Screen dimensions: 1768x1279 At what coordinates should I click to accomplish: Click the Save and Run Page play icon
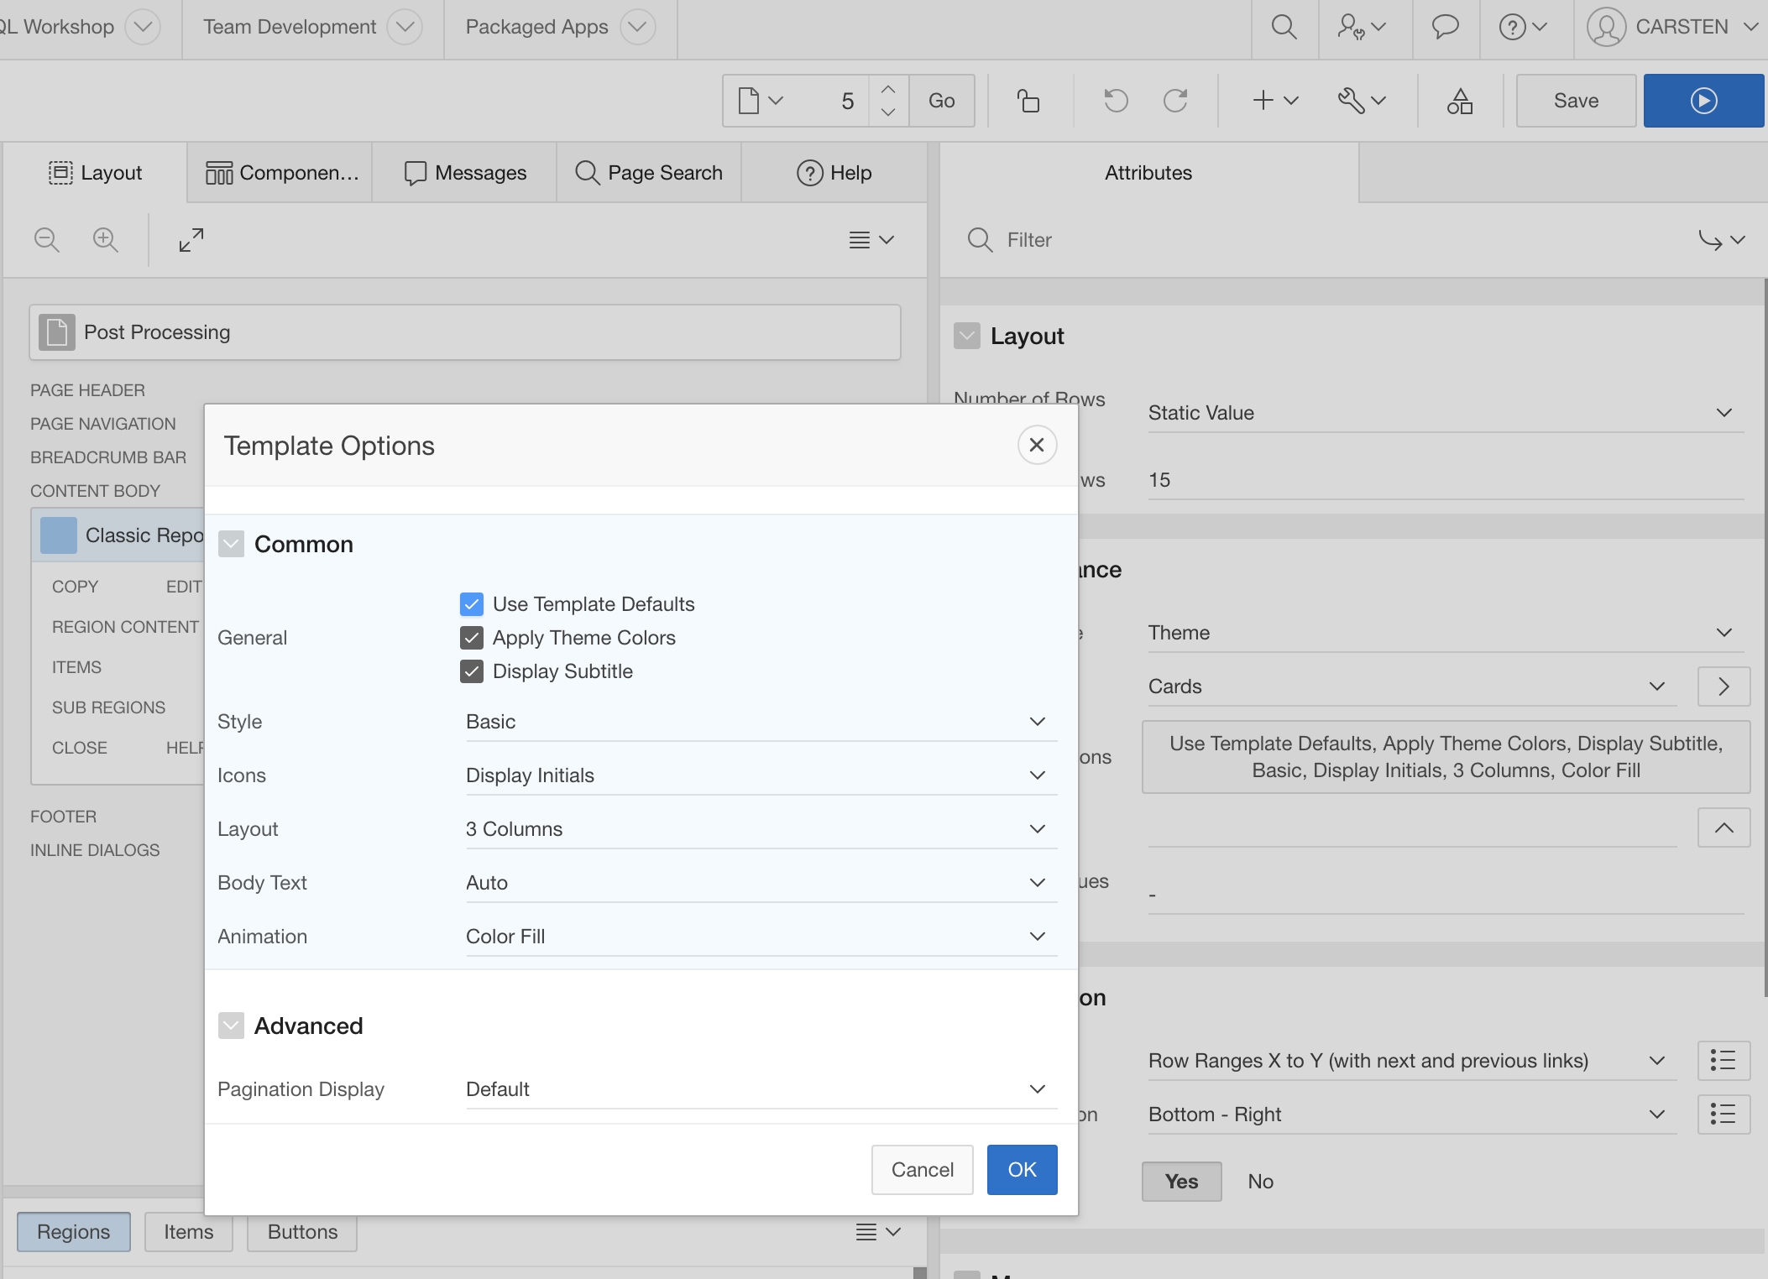coord(1703,101)
